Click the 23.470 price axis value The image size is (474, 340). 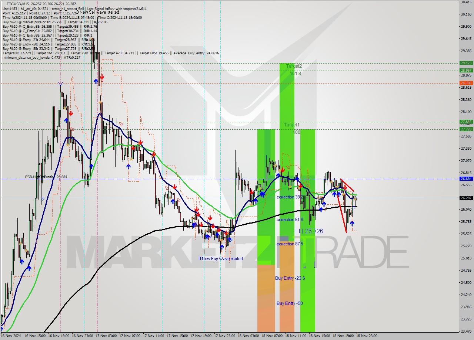click(466, 331)
